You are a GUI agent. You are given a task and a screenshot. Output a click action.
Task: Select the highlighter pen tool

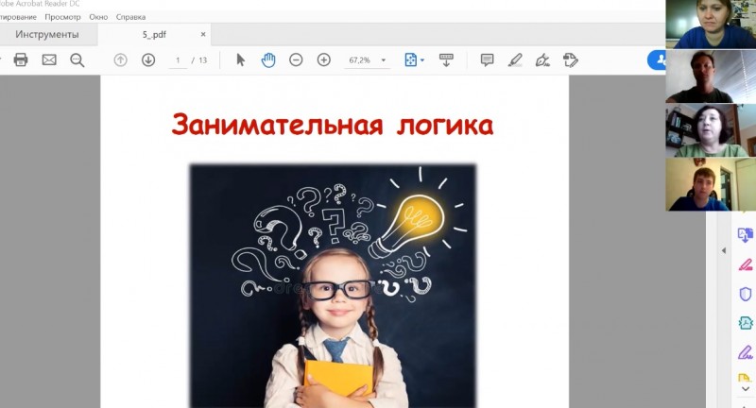(x=515, y=59)
